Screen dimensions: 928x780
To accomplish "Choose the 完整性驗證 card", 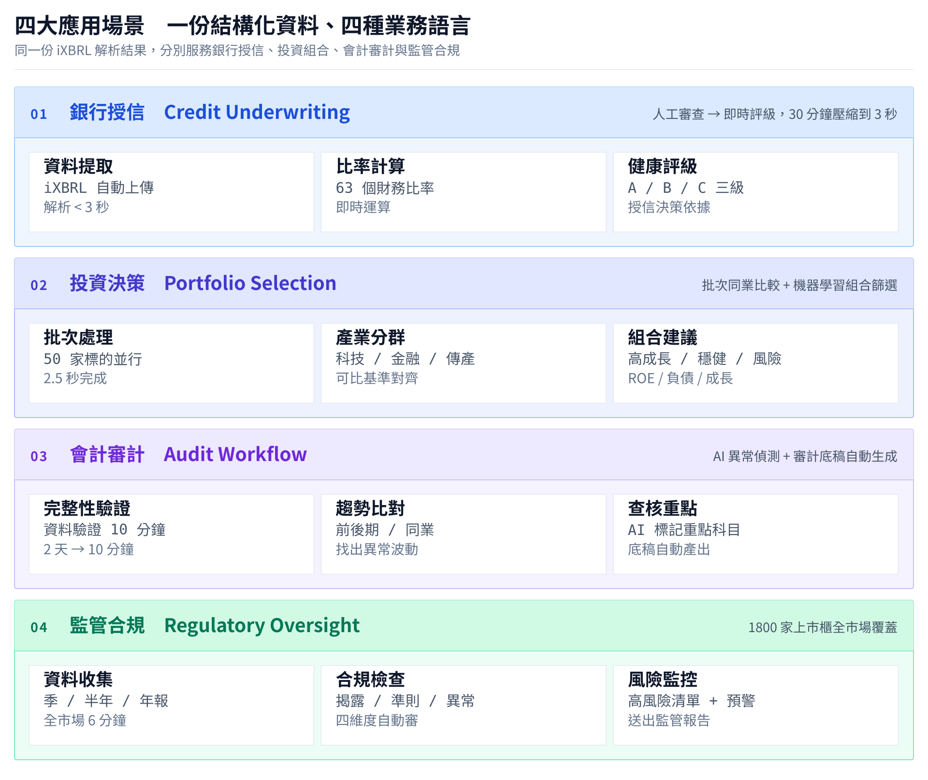I will click(x=172, y=534).
